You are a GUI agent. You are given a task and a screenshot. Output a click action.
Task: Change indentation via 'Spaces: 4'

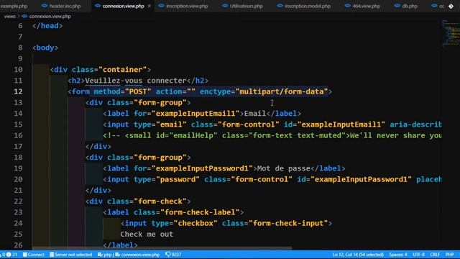click(x=398, y=255)
